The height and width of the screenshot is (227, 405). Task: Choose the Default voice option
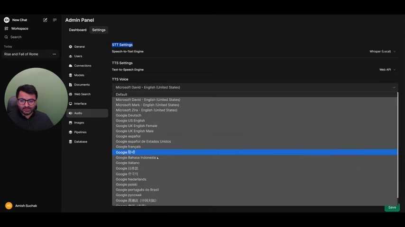pos(255,95)
